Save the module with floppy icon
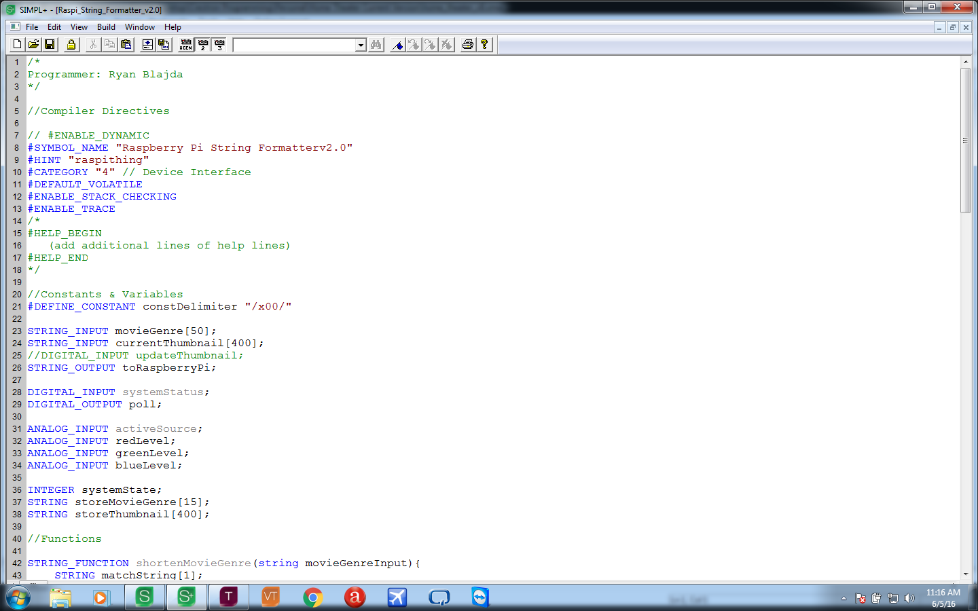The image size is (978, 611). click(x=50, y=45)
